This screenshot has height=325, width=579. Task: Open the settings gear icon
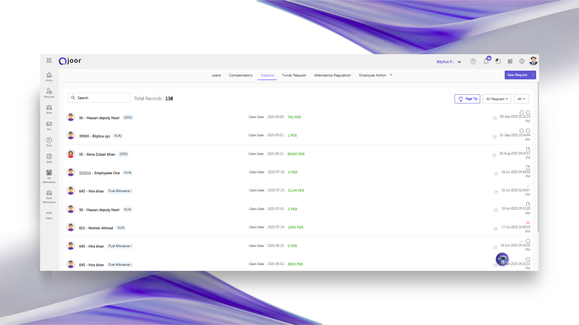click(522, 61)
